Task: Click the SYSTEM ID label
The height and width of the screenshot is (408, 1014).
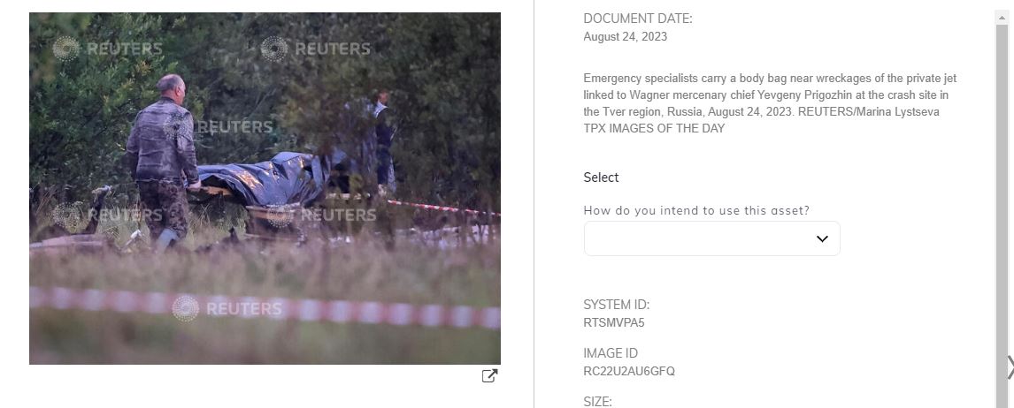Action: [617, 305]
